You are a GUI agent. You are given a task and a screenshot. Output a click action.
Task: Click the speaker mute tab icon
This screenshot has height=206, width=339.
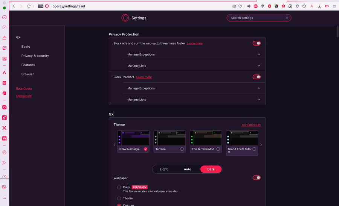click(x=249, y=6)
